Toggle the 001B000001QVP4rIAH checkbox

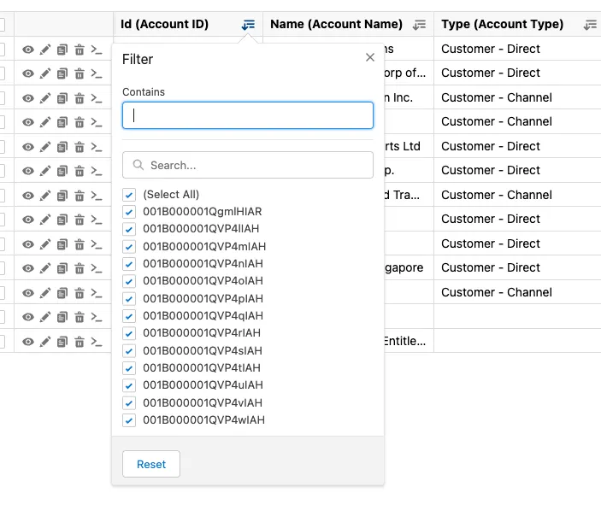(129, 333)
